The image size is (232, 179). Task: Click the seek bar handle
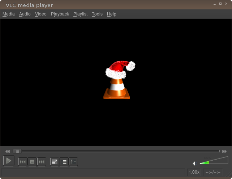tap(17, 151)
